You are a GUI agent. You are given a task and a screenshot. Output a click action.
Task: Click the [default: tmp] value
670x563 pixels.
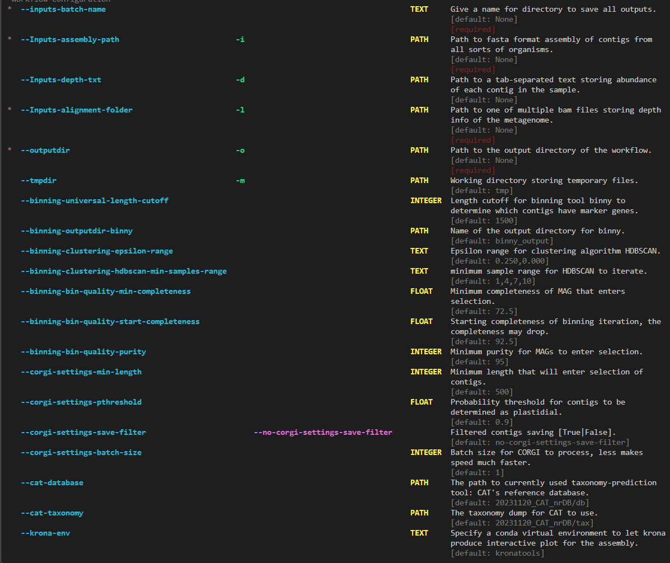(482, 190)
